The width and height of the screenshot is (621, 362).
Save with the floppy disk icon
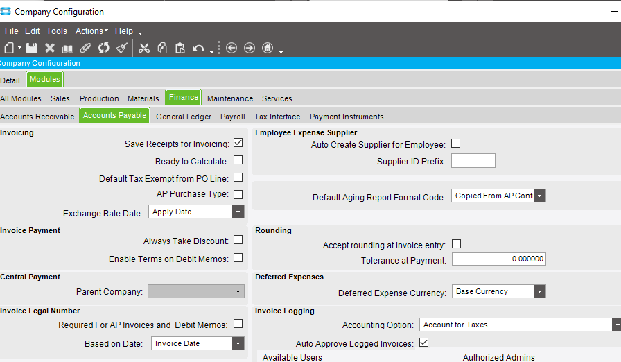pyautogui.click(x=32, y=48)
